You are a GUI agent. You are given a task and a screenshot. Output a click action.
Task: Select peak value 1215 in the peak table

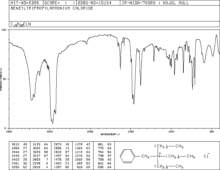click(79, 152)
